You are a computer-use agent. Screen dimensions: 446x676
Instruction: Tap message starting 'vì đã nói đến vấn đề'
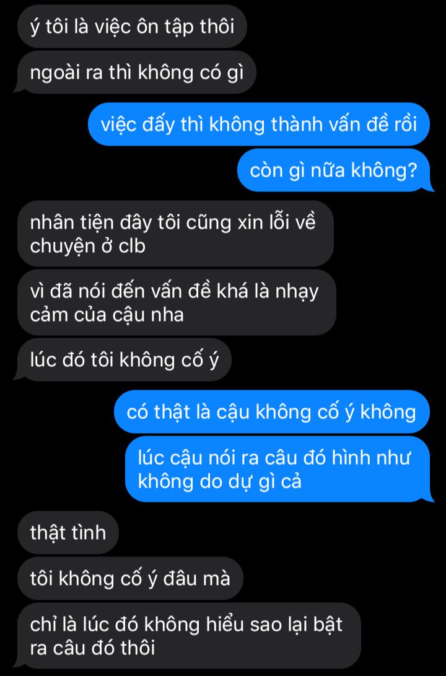pos(177,302)
